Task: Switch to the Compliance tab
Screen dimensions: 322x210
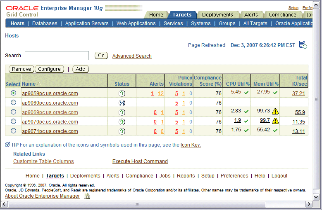Action: point(282,15)
